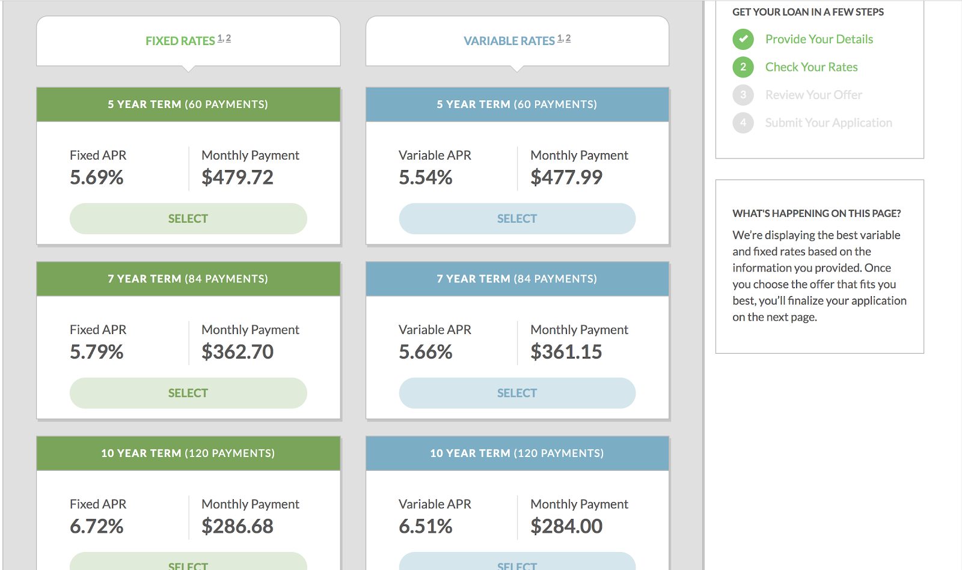Click the greyed step 4 circle
This screenshot has height=570, width=962.
(x=743, y=123)
